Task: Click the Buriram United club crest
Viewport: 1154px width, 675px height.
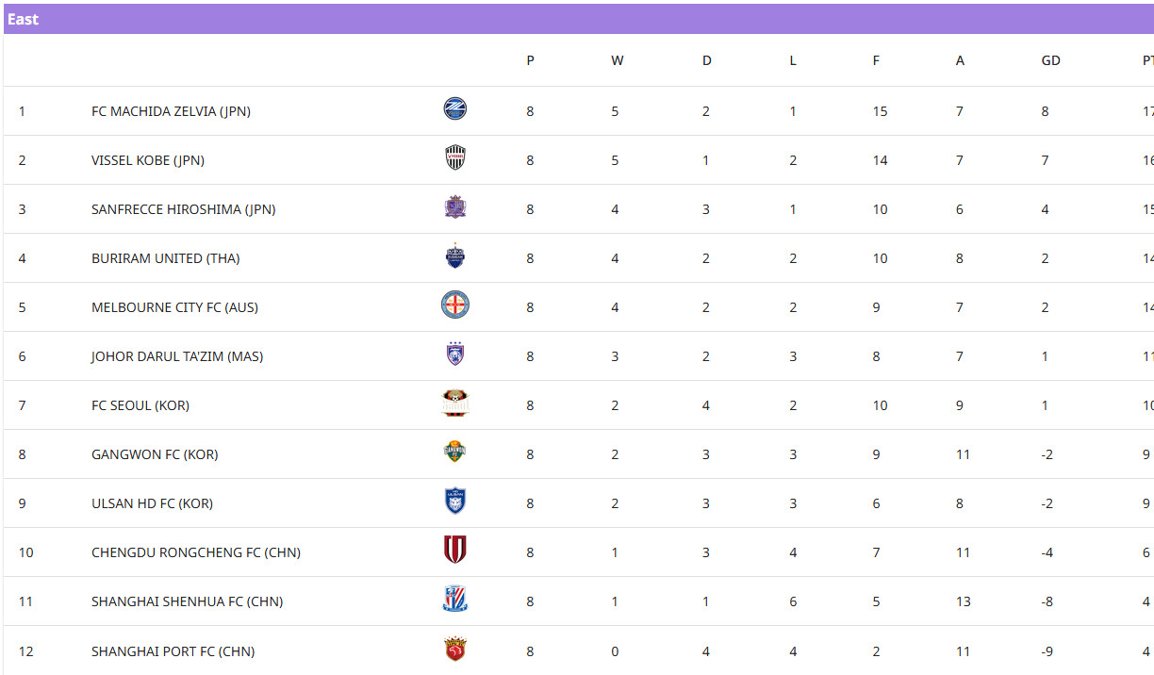Action: coord(455,256)
